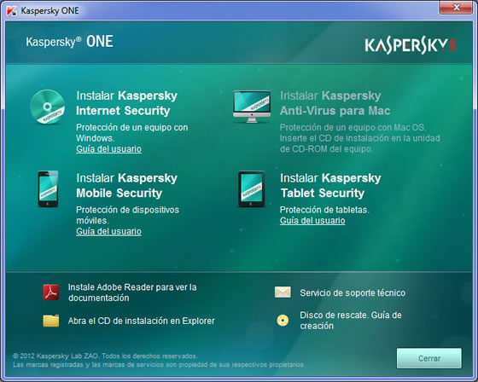
Task: Open Guía del usuario for Tablet Security
Action: pos(312,221)
